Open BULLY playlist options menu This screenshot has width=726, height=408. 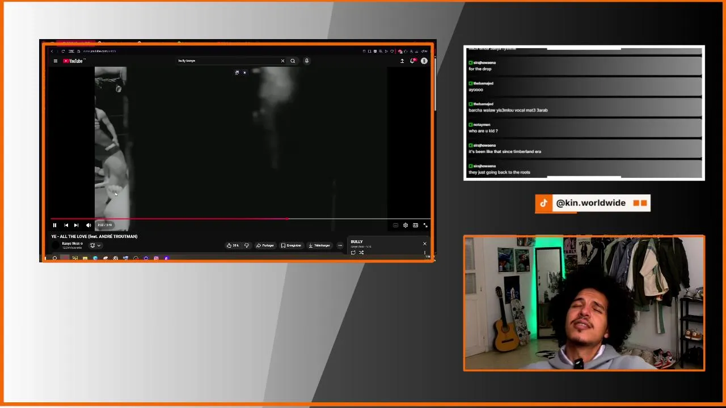click(424, 252)
